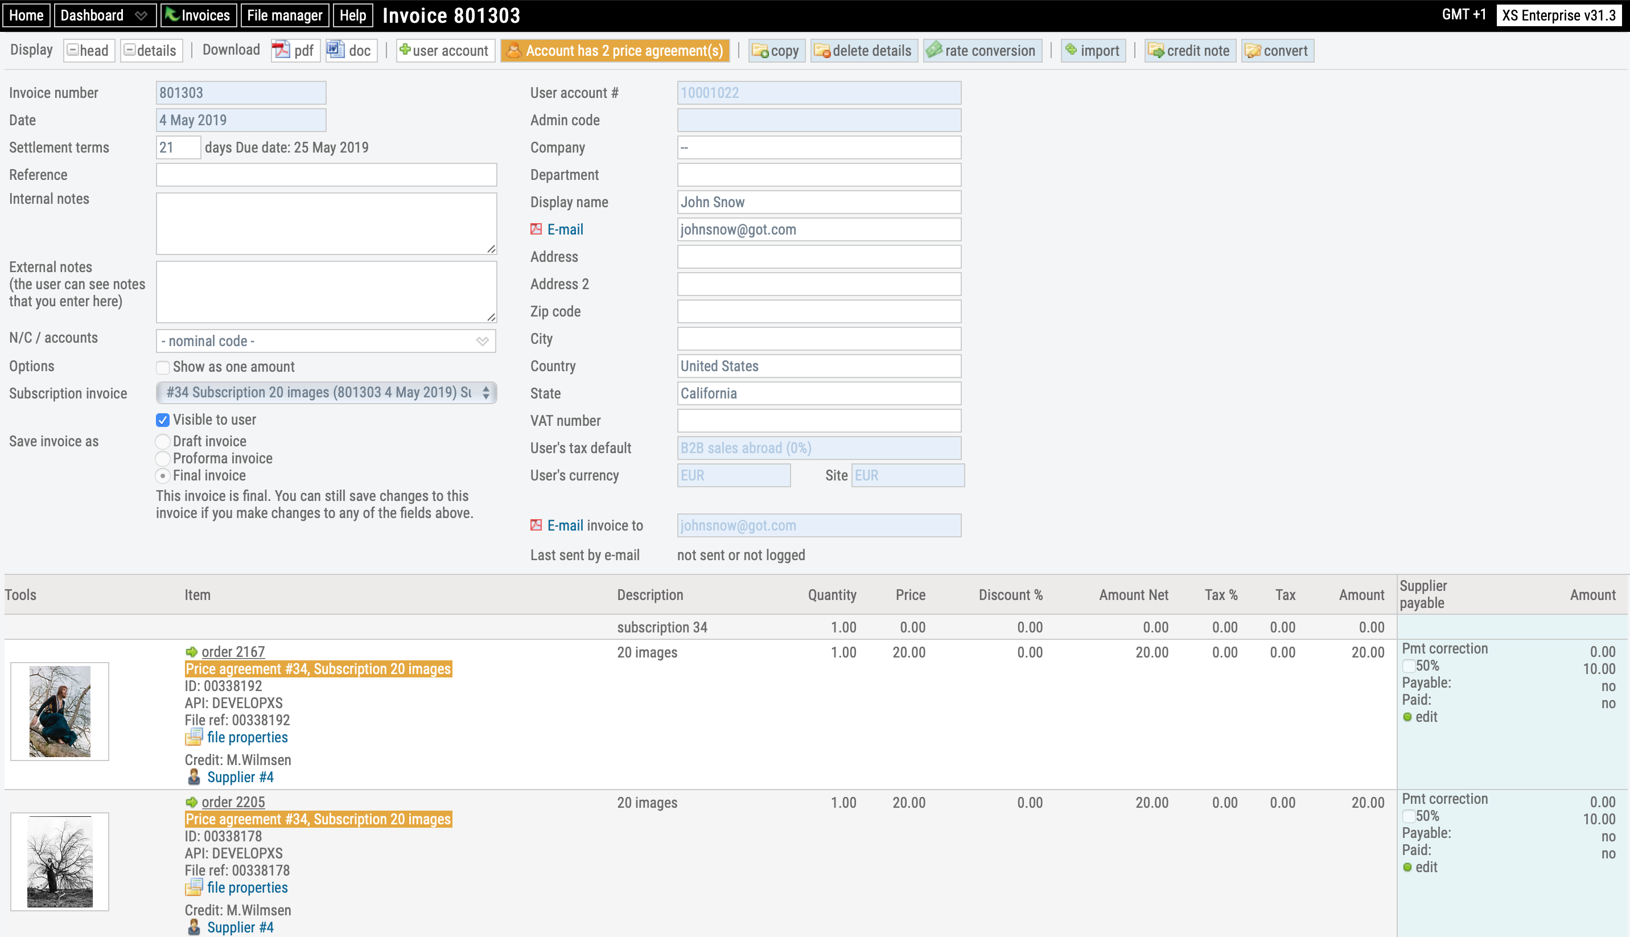This screenshot has height=937, width=1630.
Task: Enable the Show as one amount checkbox
Action: [x=163, y=368]
